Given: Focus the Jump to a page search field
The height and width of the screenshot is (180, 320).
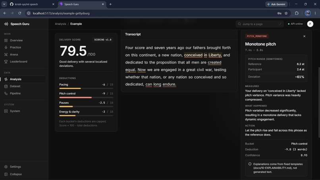Looking at the screenshot, I should click(260, 24).
